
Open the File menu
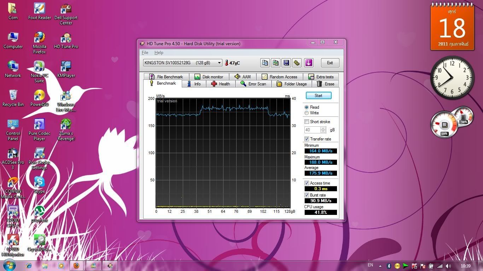pos(145,53)
